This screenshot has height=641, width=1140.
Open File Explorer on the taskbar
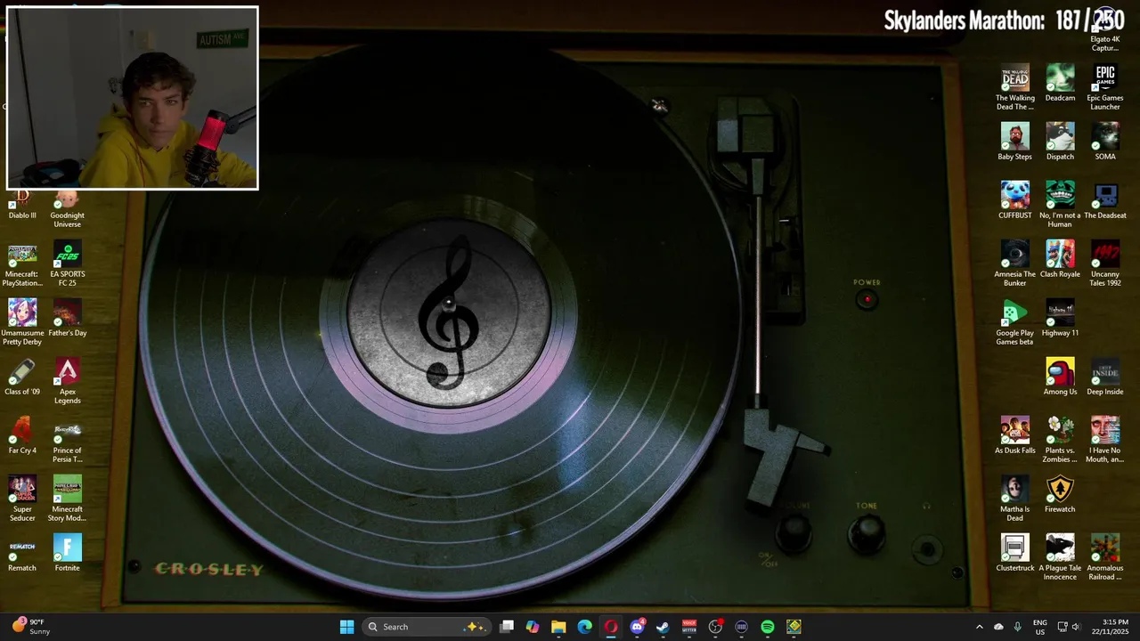click(x=558, y=627)
